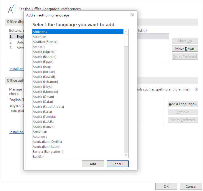Open the Install additional display languages link
This screenshot has width=203, height=191.
point(16,69)
